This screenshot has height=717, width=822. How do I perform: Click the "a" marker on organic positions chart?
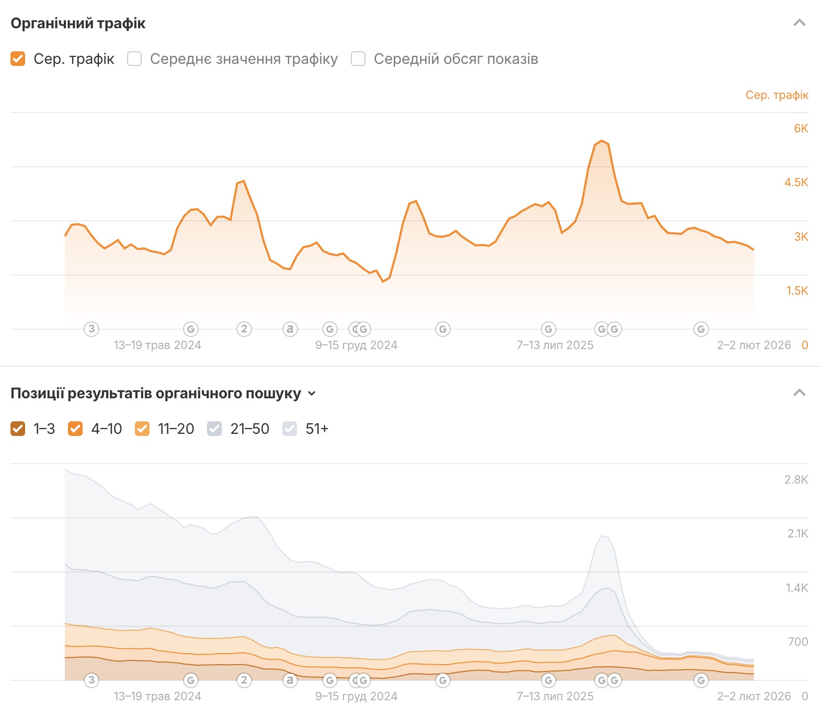[x=290, y=680]
